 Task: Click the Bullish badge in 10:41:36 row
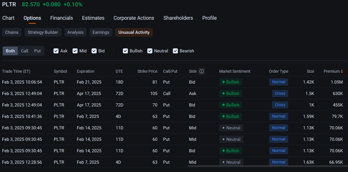231,116
